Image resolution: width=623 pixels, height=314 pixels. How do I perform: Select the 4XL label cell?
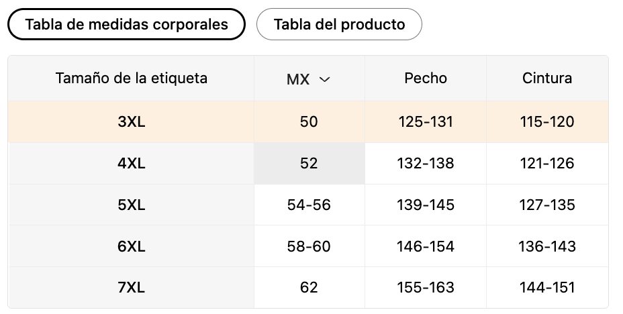pyautogui.click(x=132, y=164)
